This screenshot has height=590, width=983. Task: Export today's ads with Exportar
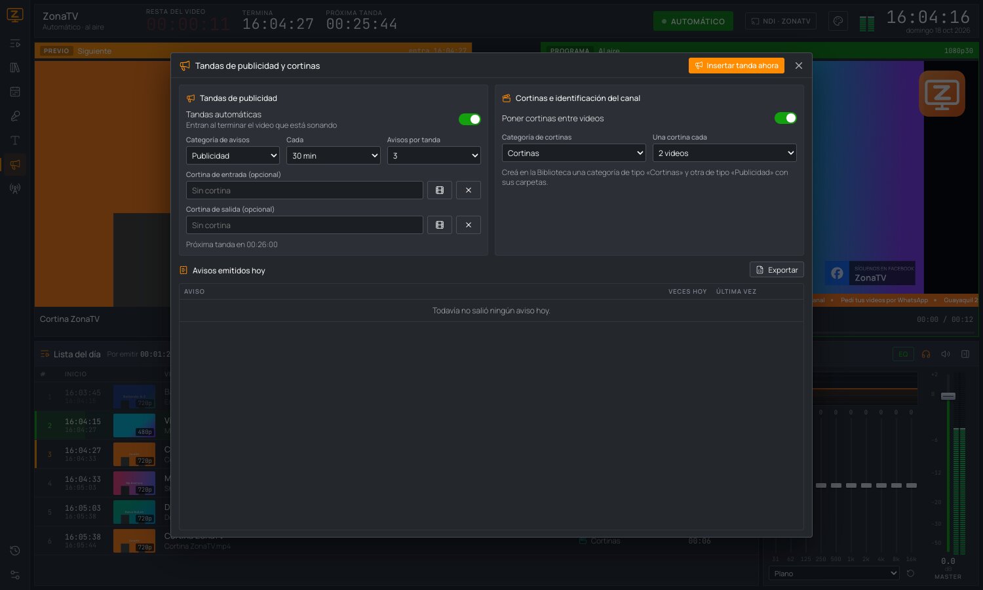pos(777,270)
